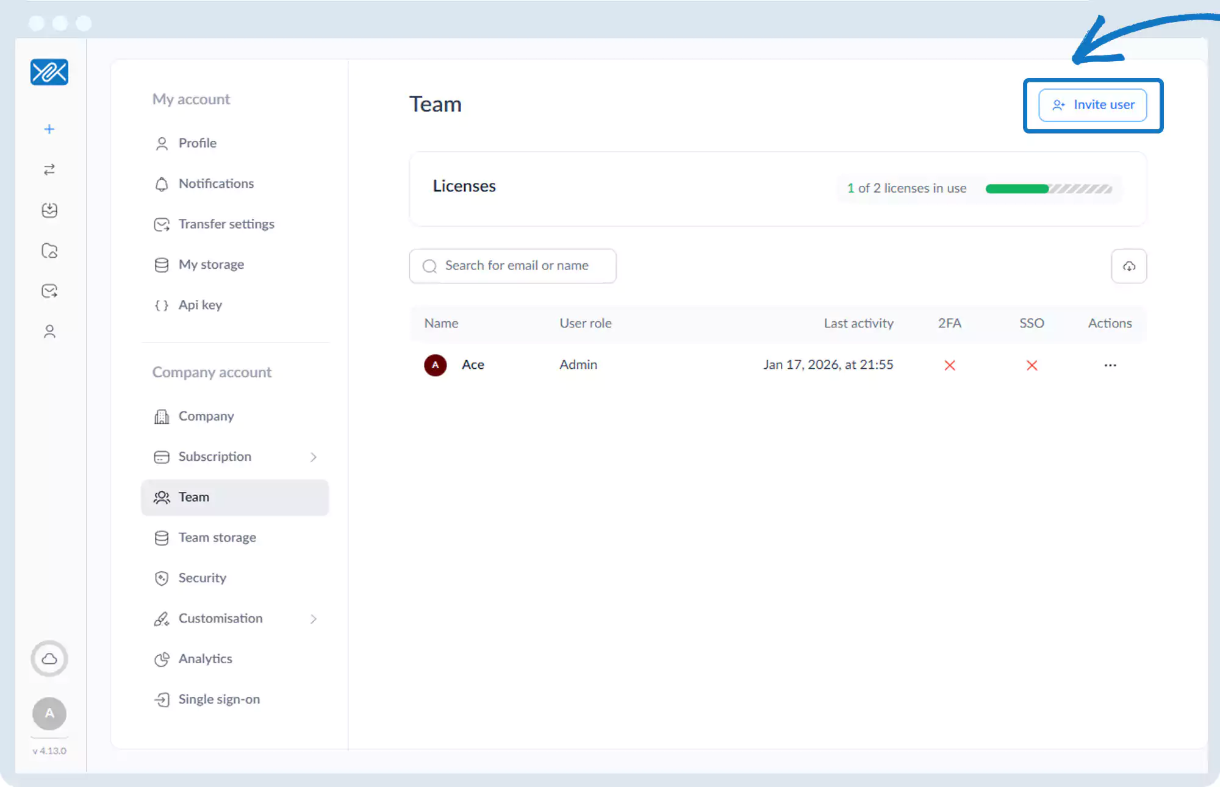This screenshot has height=787, width=1220.
Task: Click the SSO red cross for Ace
Action: (1032, 365)
